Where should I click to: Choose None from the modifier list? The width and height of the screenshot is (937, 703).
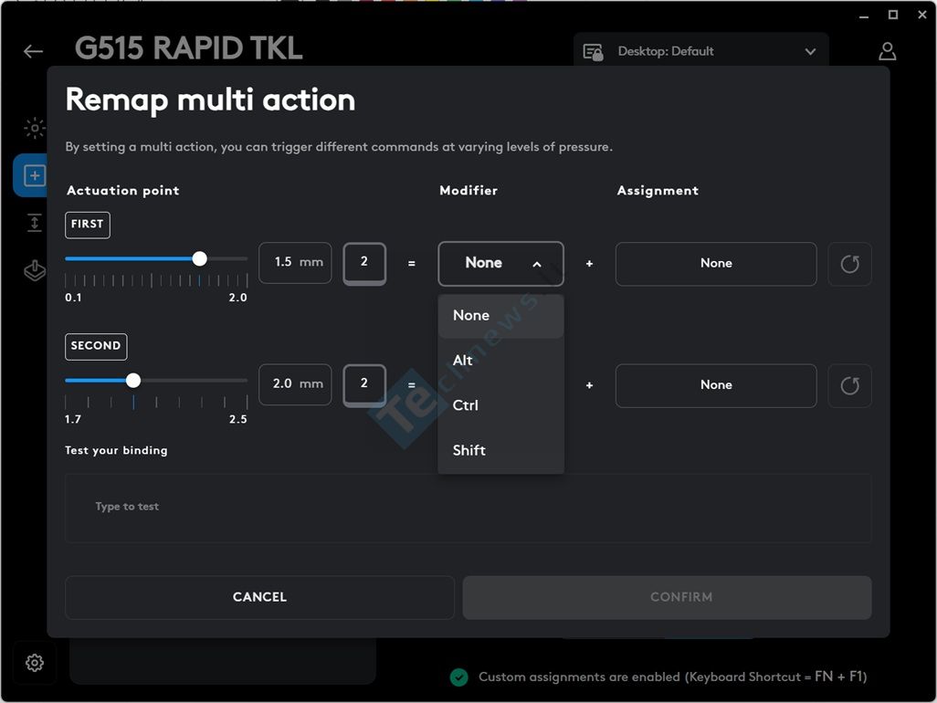pos(500,316)
